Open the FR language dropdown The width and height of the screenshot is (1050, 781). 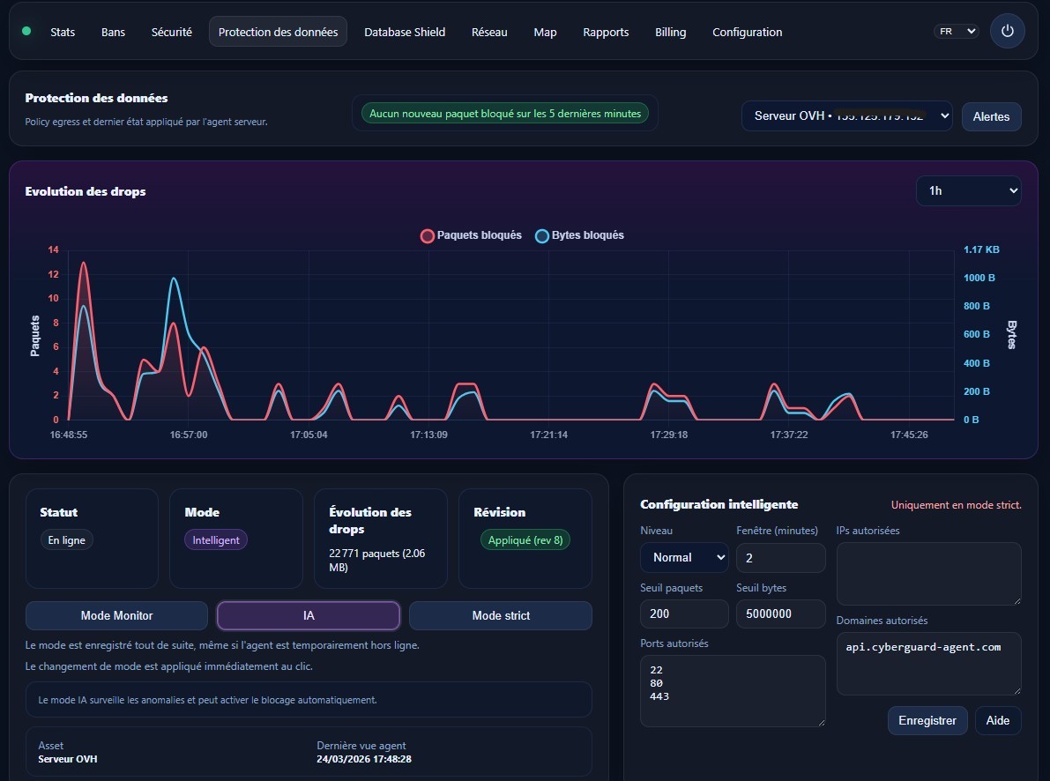point(956,31)
